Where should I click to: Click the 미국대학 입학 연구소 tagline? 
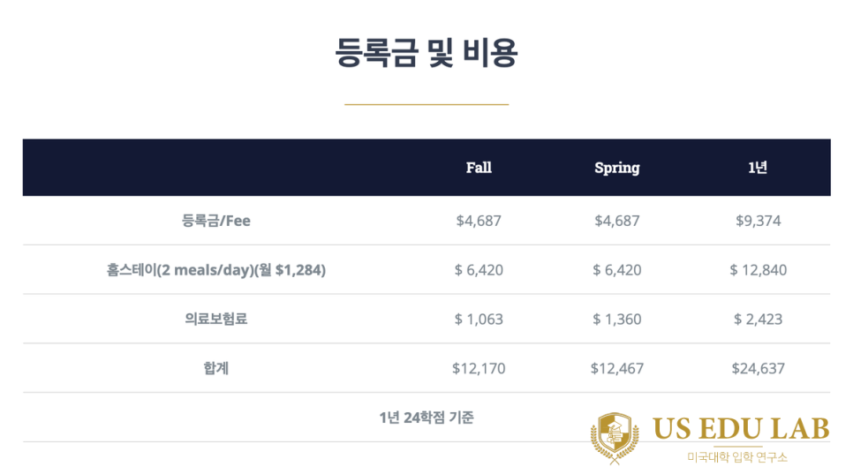pyautogui.click(x=737, y=457)
